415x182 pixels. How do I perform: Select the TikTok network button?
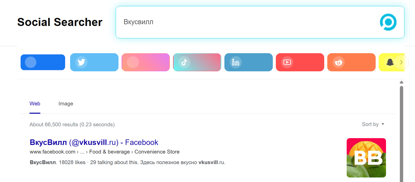pyautogui.click(x=197, y=62)
